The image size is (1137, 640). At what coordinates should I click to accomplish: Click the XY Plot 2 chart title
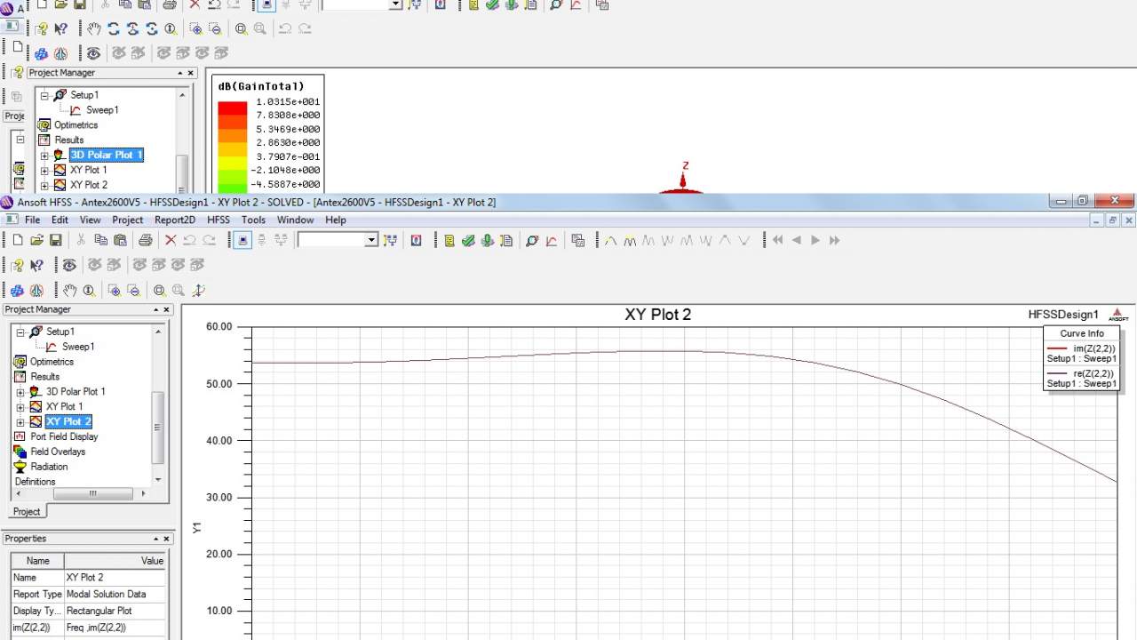pyautogui.click(x=657, y=315)
